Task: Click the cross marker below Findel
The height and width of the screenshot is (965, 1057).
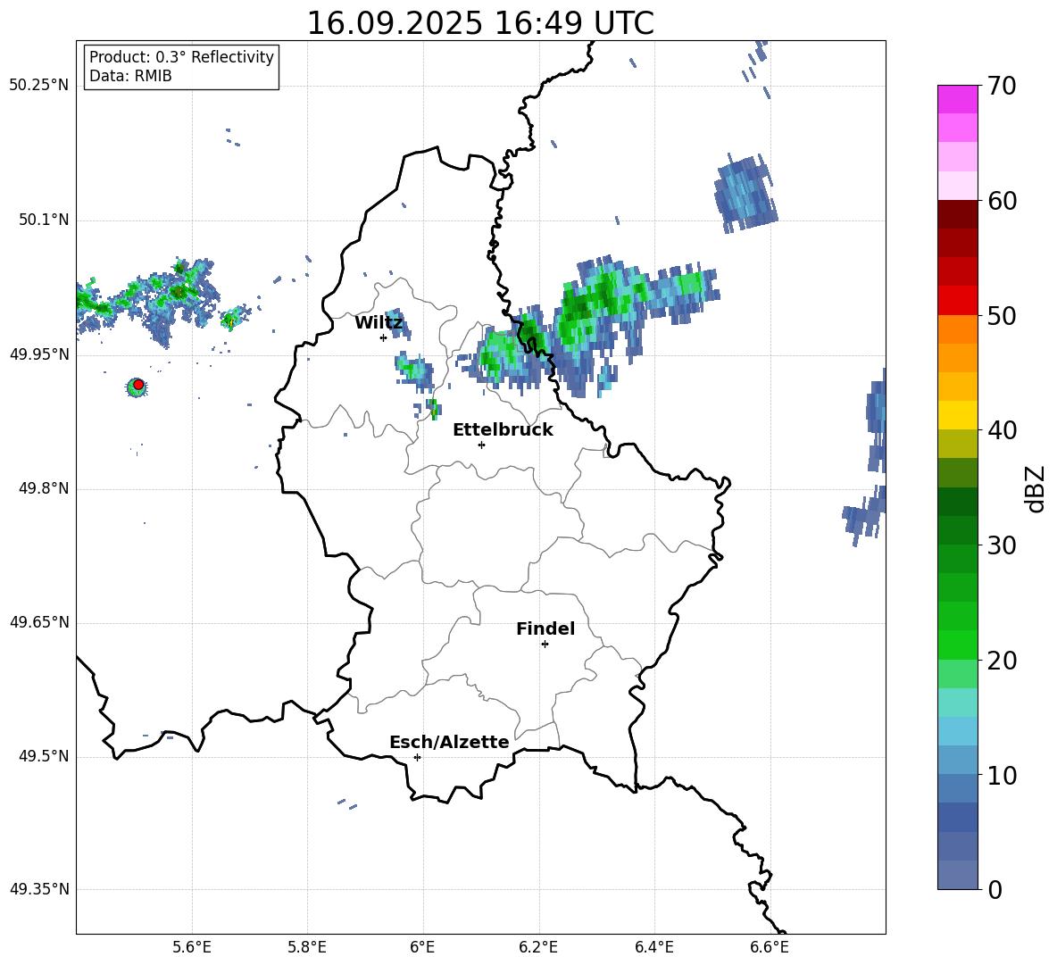Action: 545,645
